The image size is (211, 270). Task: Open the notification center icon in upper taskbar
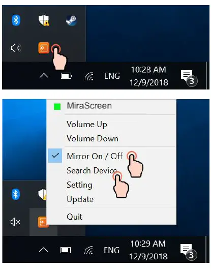click(x=189, y=78)
